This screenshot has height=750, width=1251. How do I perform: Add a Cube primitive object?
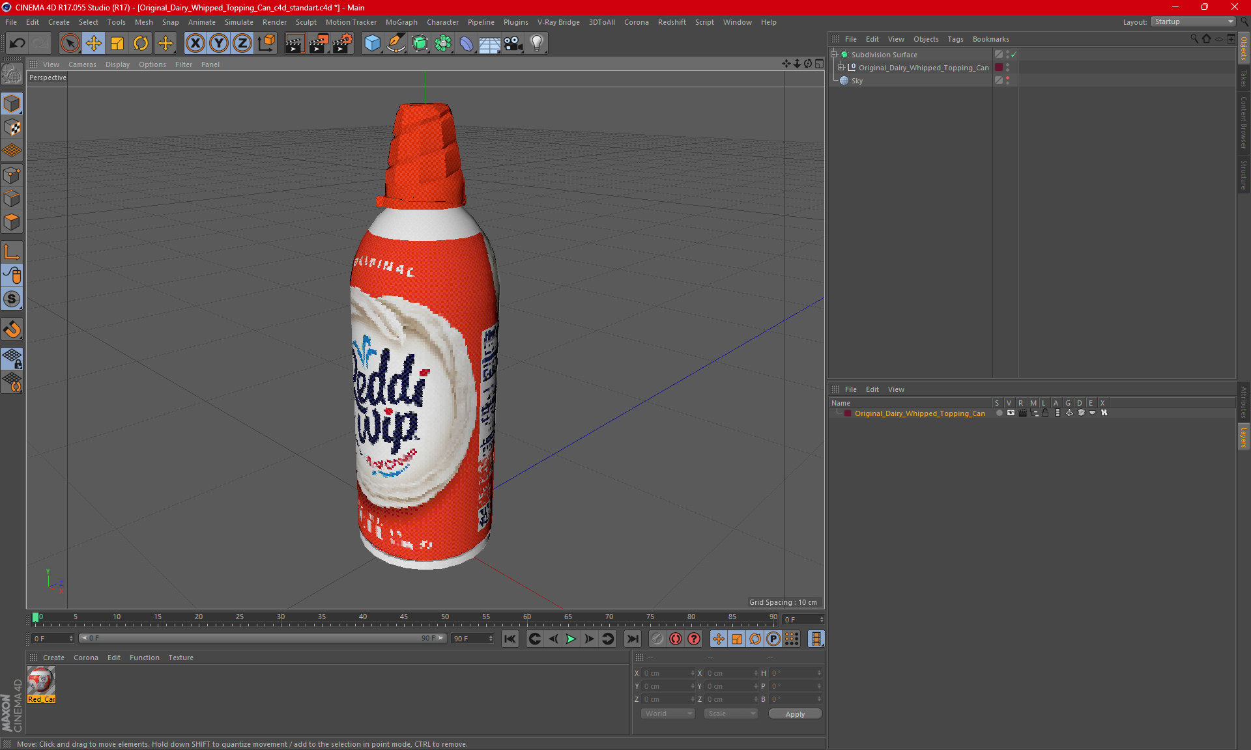click(372, 44)
